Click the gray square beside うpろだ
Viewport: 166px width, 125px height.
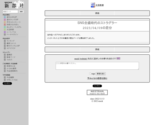click(x=5, y=60)
